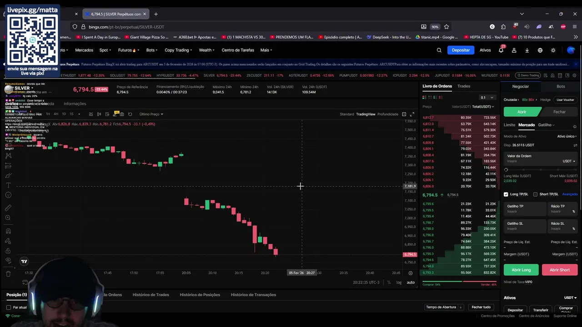582x327 pixels.
Task: Click the order type info icon
Action: [575, 127]
